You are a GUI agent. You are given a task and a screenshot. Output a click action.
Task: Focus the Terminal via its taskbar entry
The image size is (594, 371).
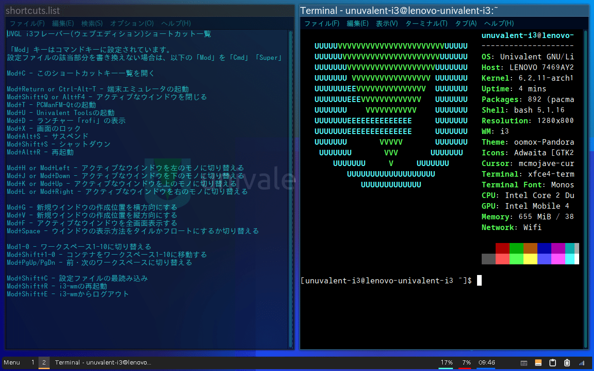(102, 363)
